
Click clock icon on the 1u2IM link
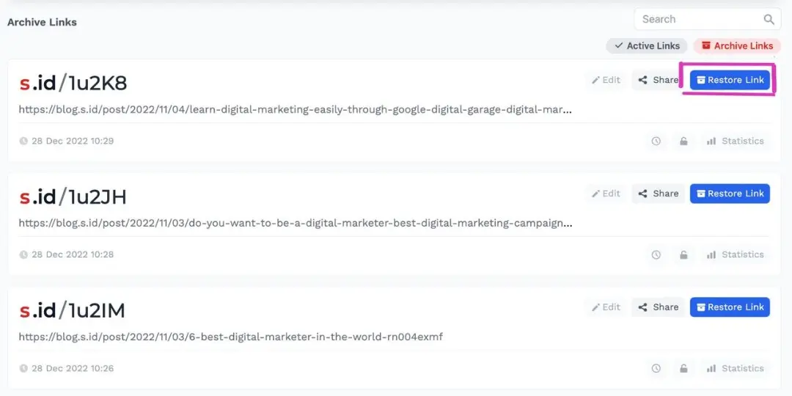pos(656,369)
